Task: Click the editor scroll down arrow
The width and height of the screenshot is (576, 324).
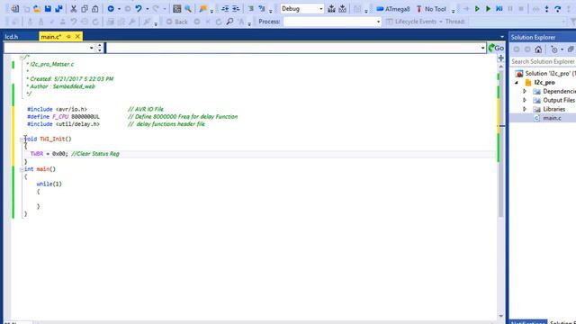Action: tap(500, 316)
